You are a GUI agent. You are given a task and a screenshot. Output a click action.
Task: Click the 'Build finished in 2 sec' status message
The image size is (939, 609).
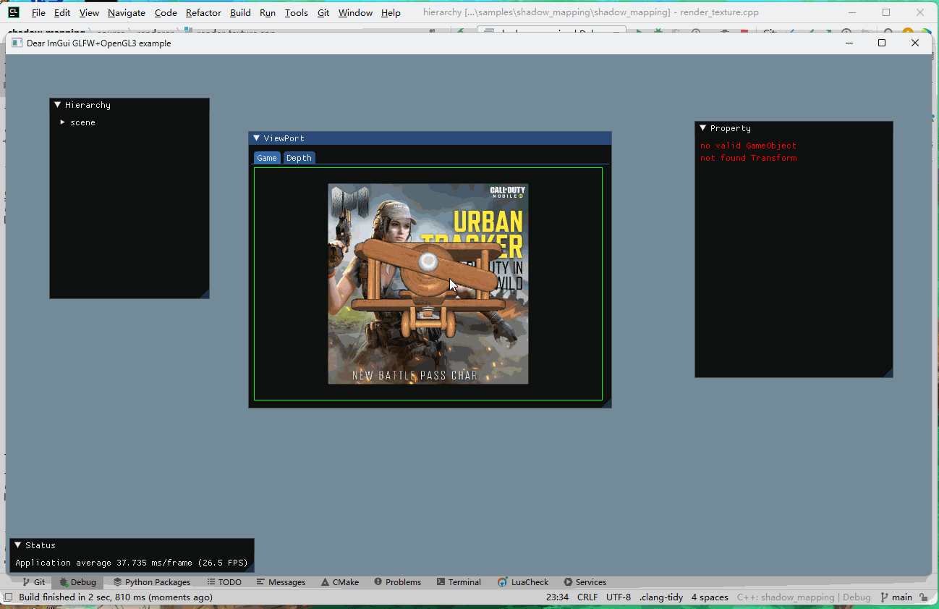tap(116, 597)
